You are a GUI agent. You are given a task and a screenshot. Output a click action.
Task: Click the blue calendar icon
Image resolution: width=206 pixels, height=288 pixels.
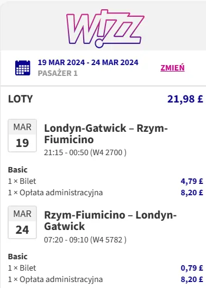(23, 68)
